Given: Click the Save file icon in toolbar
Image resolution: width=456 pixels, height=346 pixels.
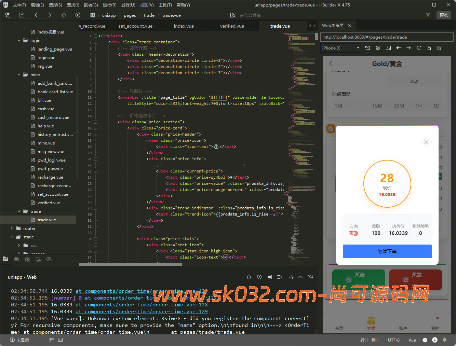Looking at the screenshot, I should coord(22,15).
